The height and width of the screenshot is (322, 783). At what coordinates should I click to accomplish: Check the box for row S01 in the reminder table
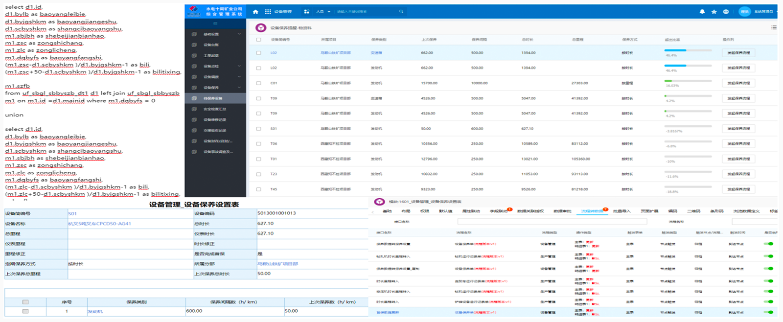click(x=258, y=129)
